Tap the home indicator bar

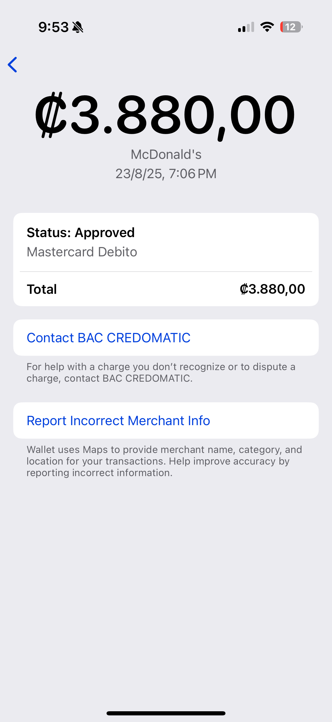tap(166, 713)
